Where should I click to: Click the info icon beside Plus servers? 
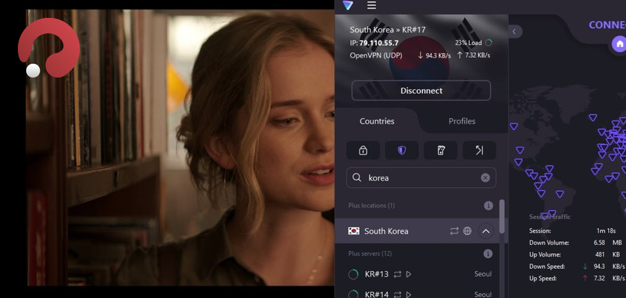click(488, 254)
